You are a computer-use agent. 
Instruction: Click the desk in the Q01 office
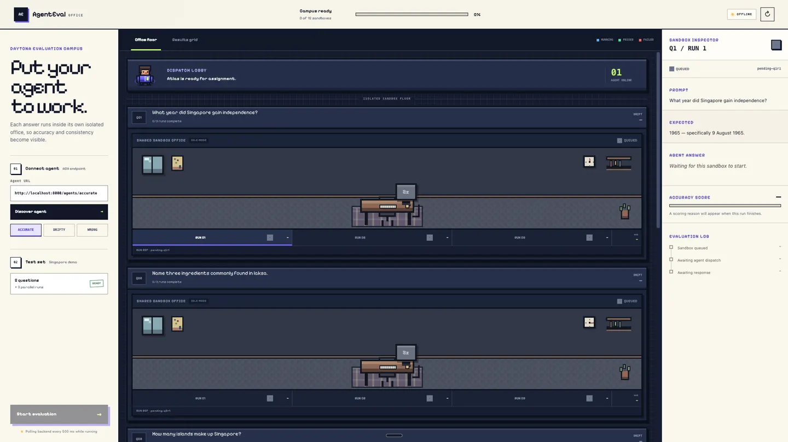[x=387, y=212]
